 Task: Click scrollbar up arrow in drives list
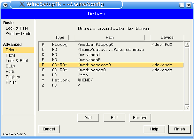[x=187, y=44]
